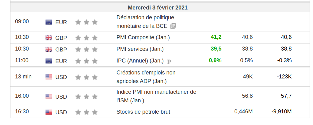Click the US flag in the ADP employment row
313x125 pixels.
(x=49, y=77)
